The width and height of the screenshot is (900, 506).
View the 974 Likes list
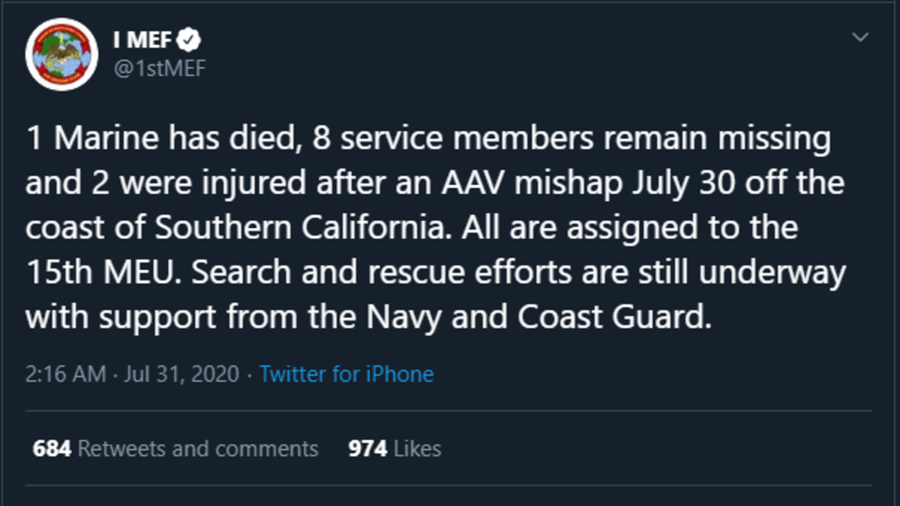394,449
